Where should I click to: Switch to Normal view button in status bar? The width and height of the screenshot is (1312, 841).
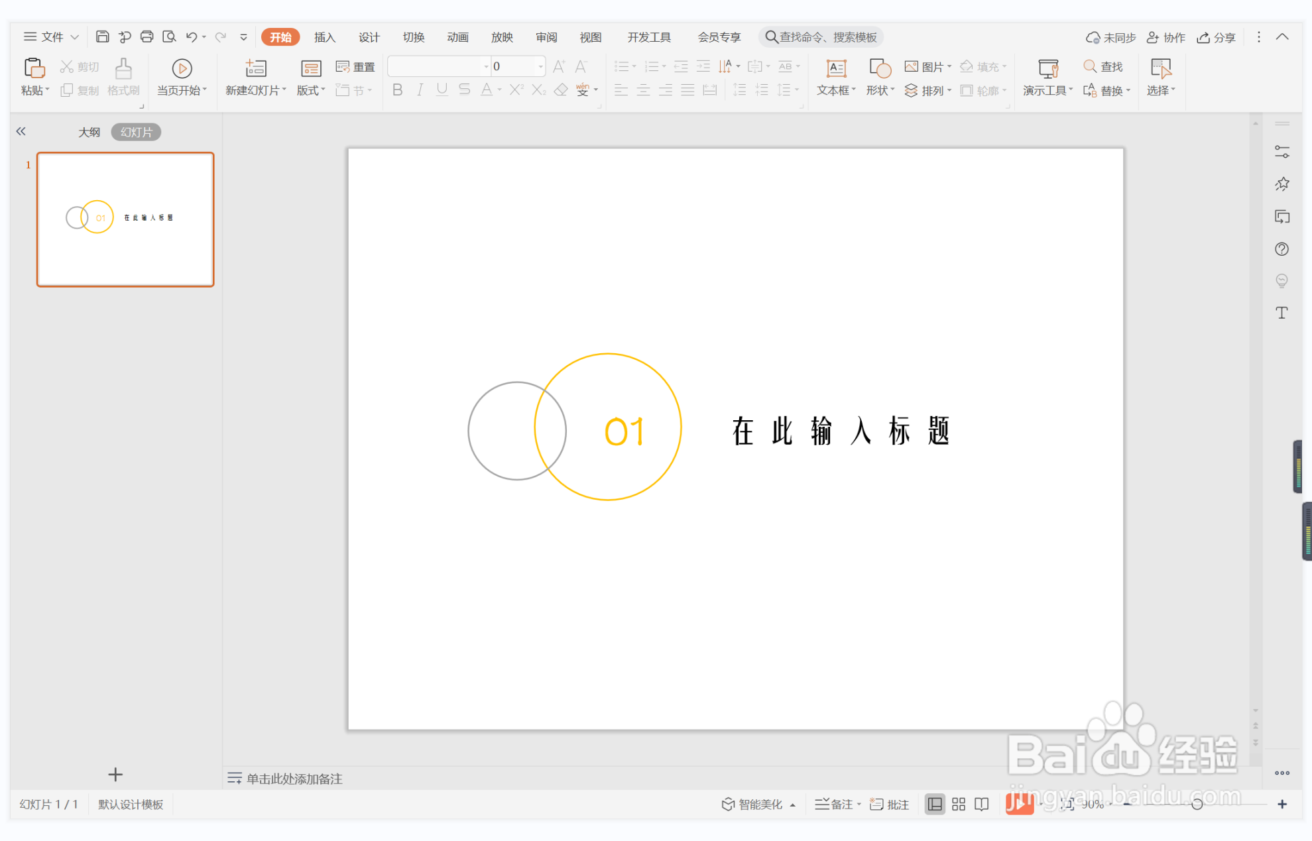tap(935, 804)
